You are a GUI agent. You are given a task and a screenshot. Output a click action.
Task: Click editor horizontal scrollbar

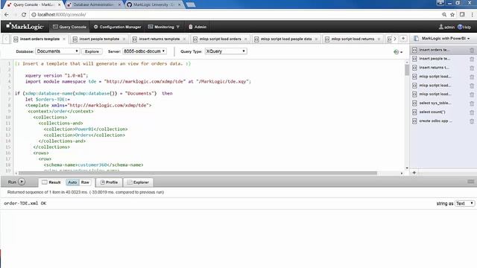[198, 173]
